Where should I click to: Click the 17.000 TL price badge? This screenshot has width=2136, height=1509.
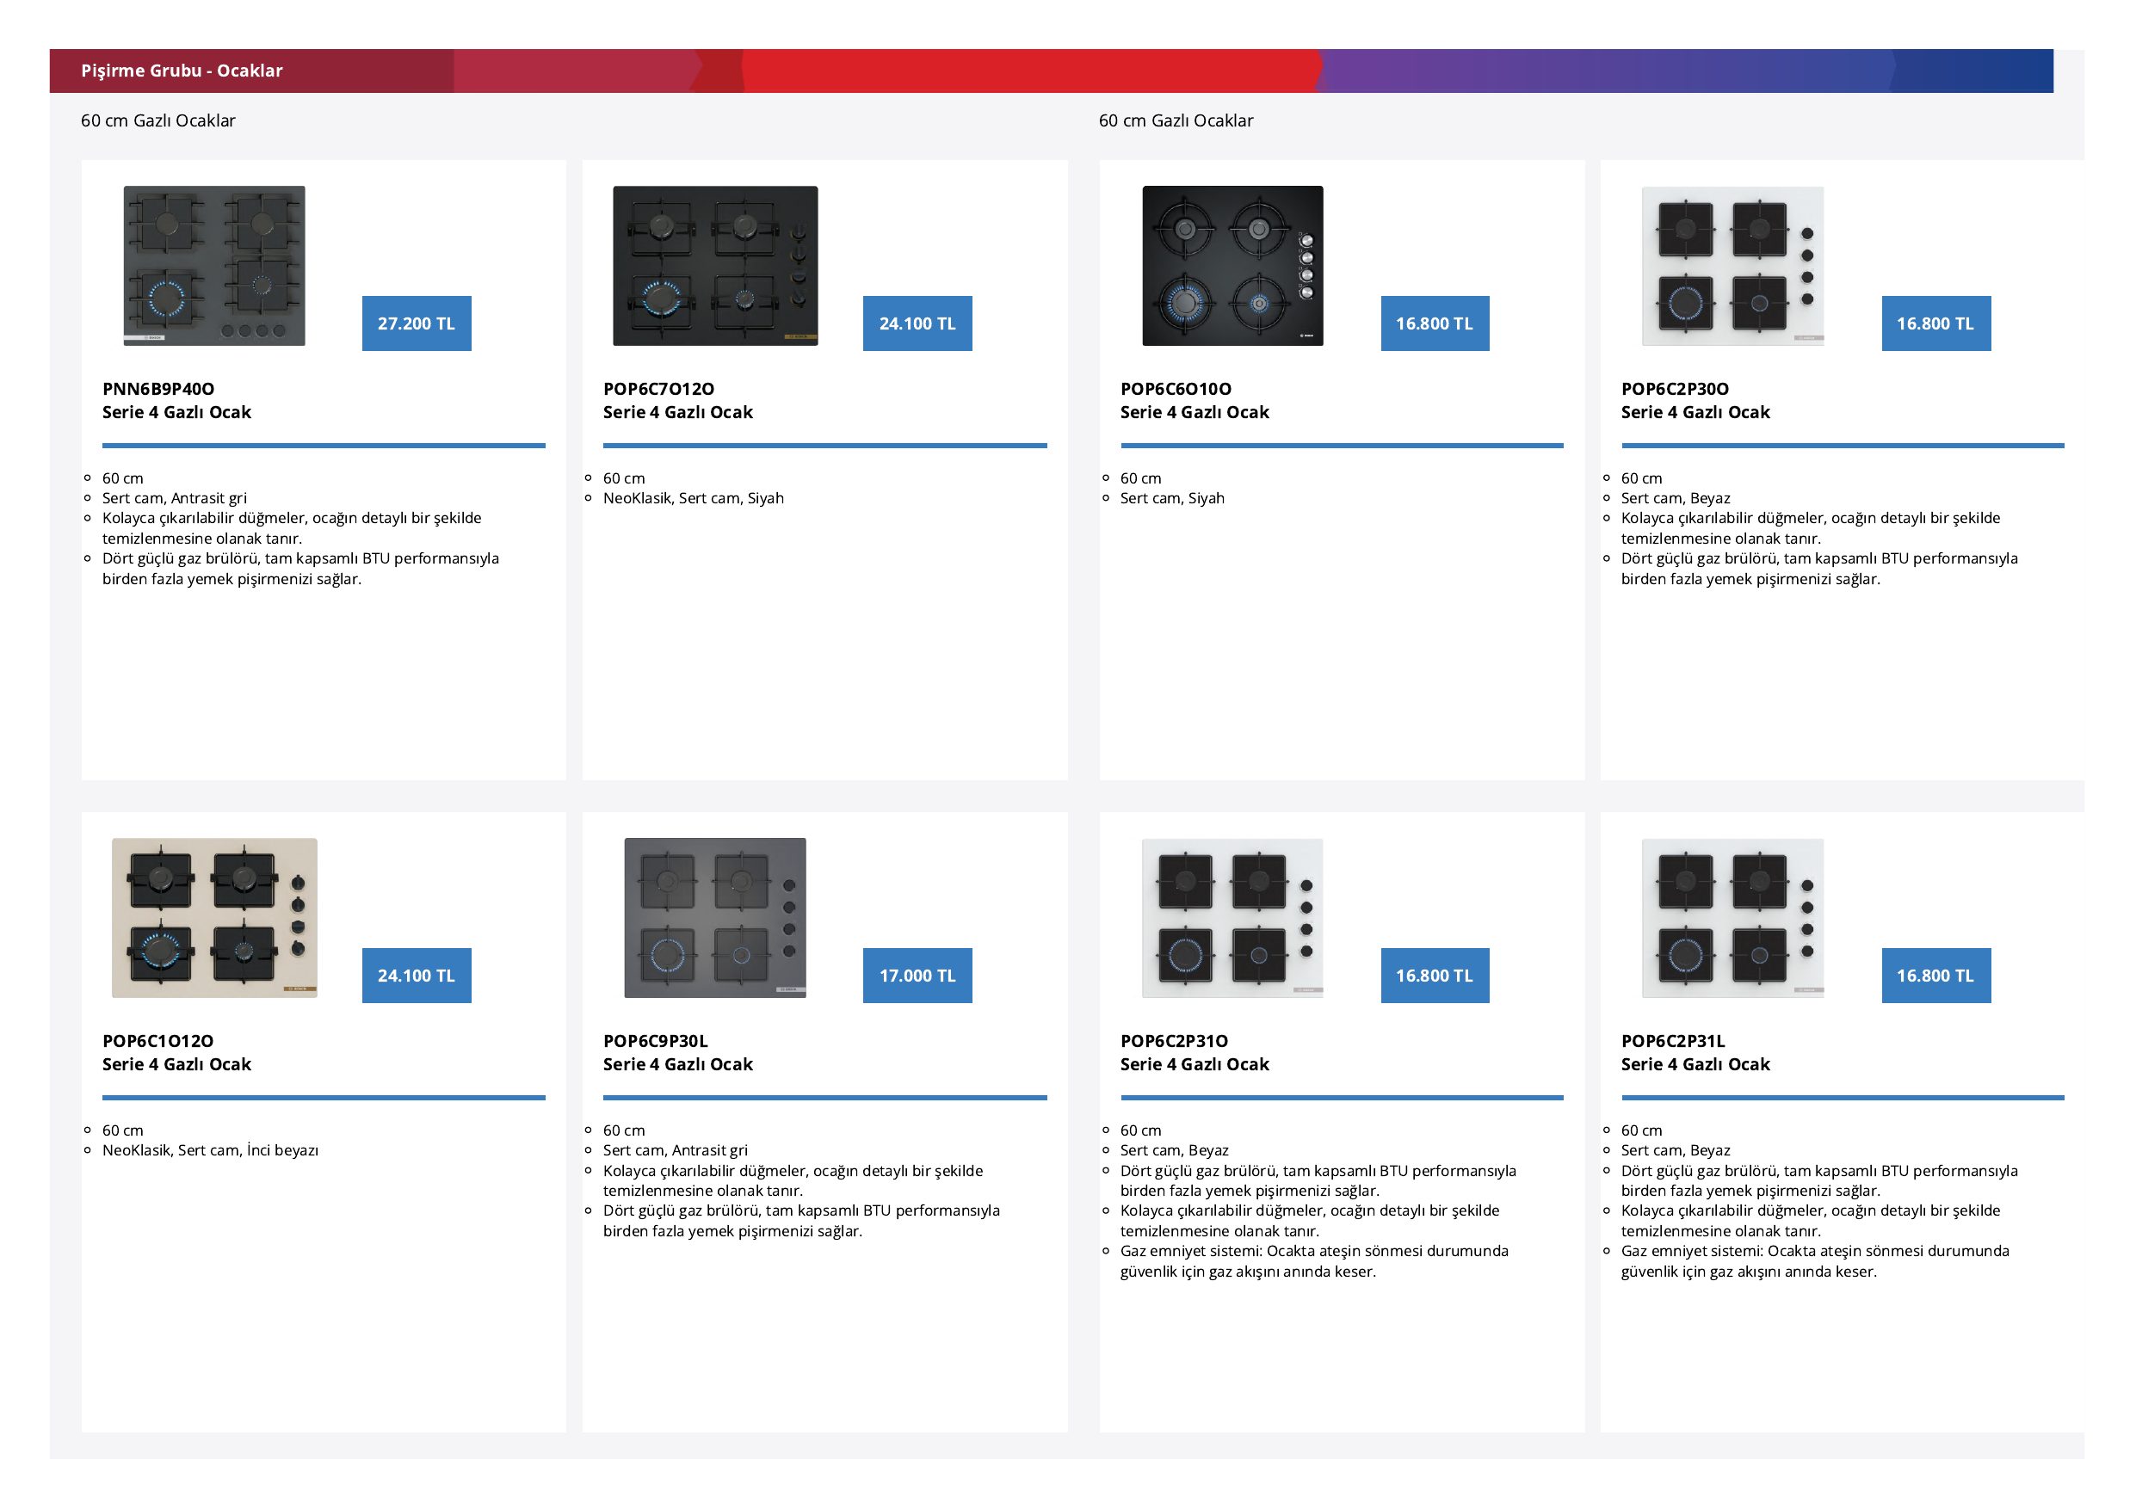coord(917,976)
